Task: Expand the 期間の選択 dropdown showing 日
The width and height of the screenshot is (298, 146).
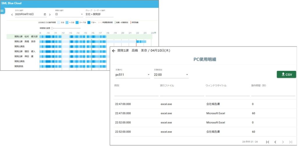Action: [x=69, y=14]
